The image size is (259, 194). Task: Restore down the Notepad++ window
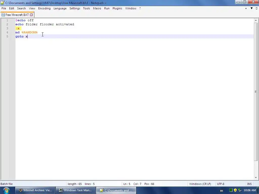[245, 2]
